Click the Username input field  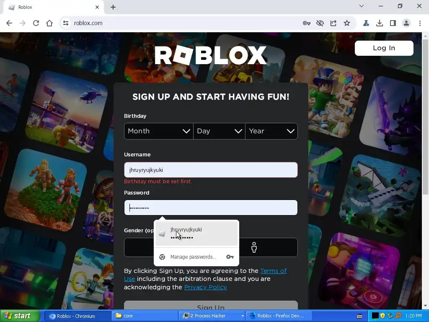pyautogui.click(x=211, y=170)
